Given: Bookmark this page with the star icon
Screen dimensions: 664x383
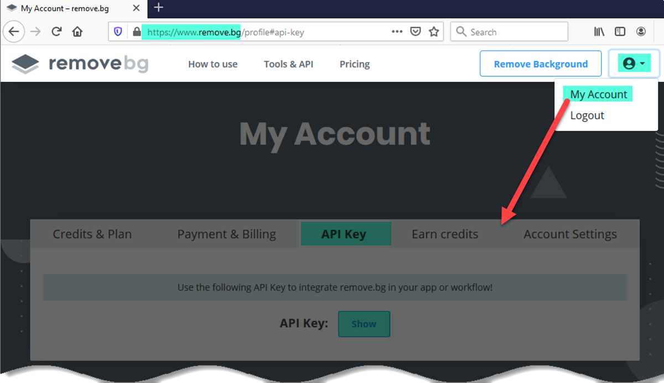Looking at the screenshot, I should pyautogui.click(x=434, y=32).
